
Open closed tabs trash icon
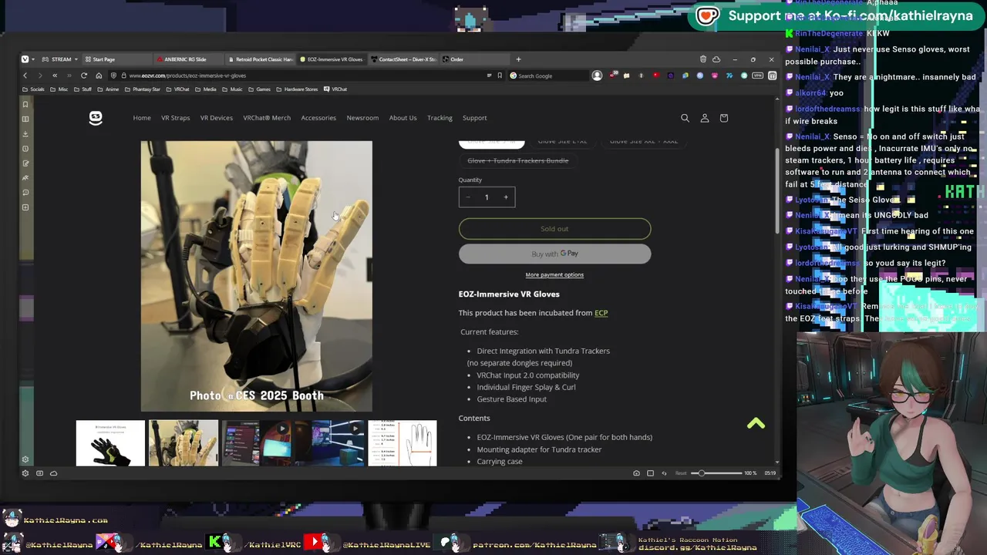[703, 59]
